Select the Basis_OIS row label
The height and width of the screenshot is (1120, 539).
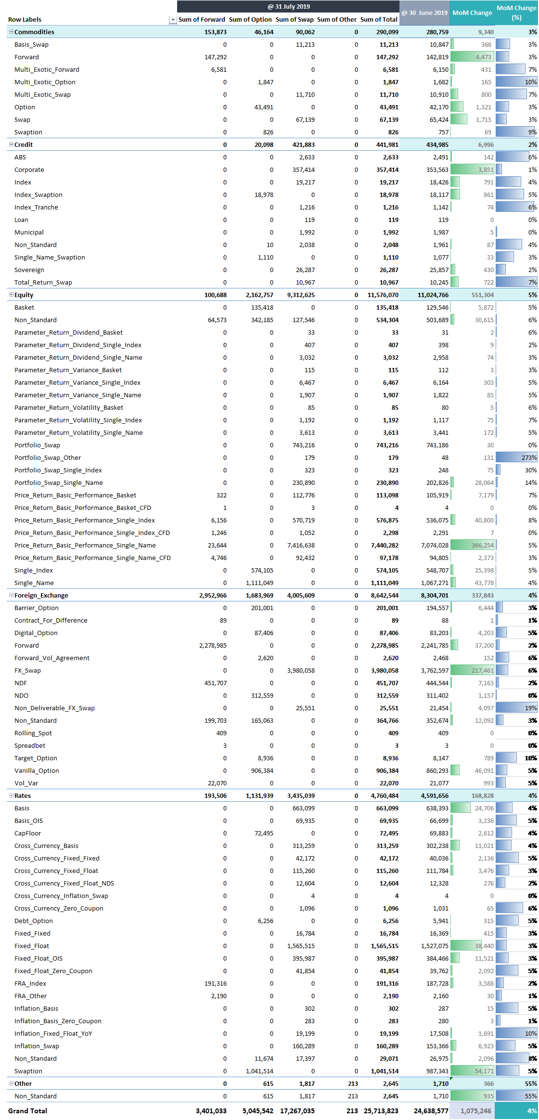pos(28,820)
